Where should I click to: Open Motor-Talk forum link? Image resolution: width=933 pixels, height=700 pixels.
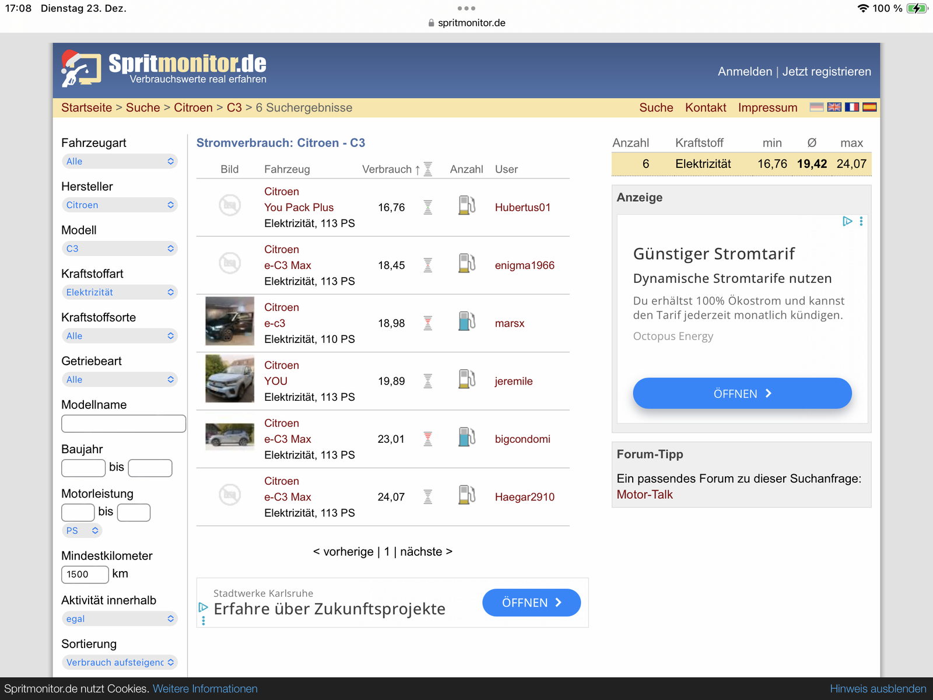pyautogui.click(x=645, y=495)
